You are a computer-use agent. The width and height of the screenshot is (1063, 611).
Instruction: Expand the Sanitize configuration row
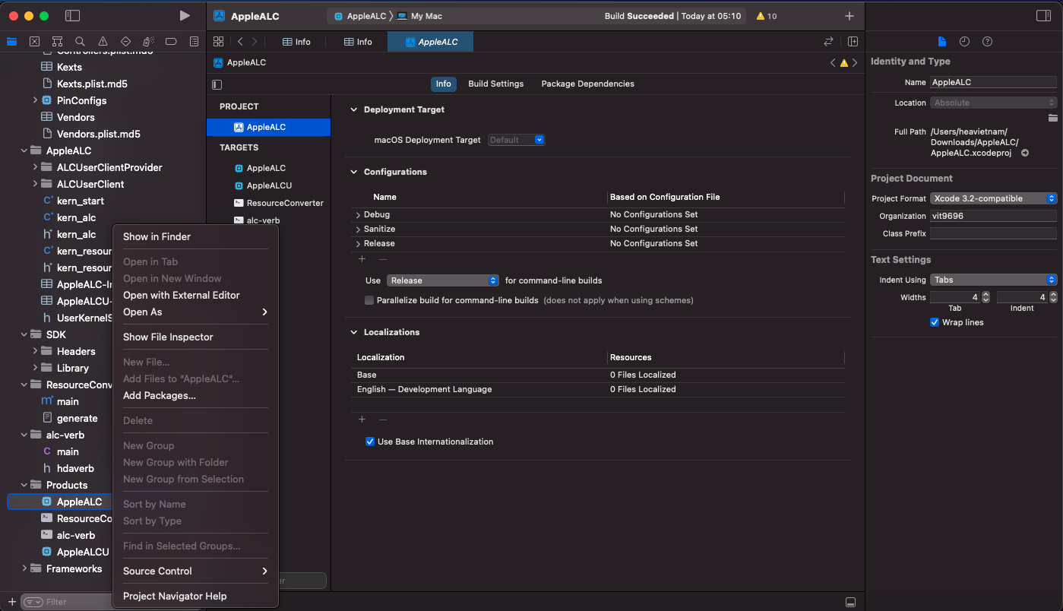click(358, 230)
